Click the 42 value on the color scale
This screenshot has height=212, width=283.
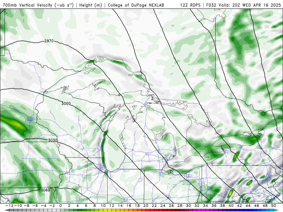(239, 206)
